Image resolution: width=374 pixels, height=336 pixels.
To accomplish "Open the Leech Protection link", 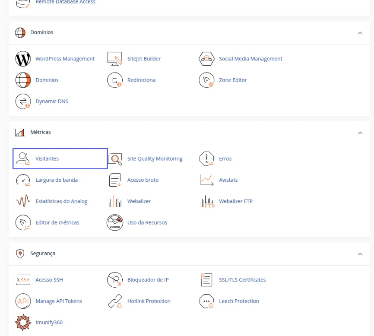I will coord(239,301).
